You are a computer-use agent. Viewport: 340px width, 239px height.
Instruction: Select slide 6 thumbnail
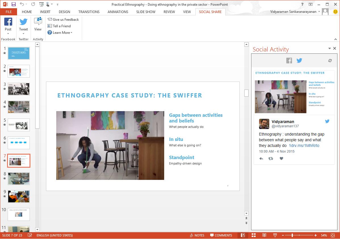(x=19, y=143)
